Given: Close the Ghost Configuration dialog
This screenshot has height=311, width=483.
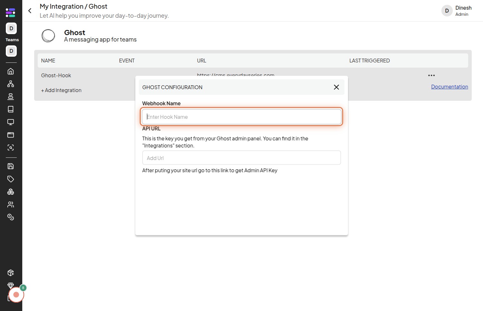Looking at the screenshot, I should point(336,87).
